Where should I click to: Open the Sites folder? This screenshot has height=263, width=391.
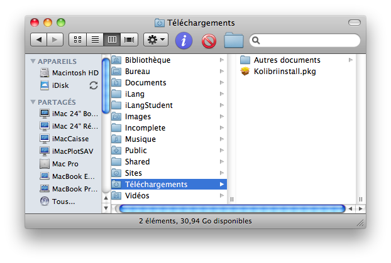coord(169,173)
